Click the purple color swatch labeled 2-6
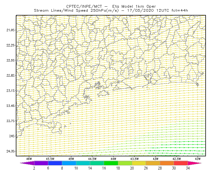This screenshot has height=171, width=222. 41,163
